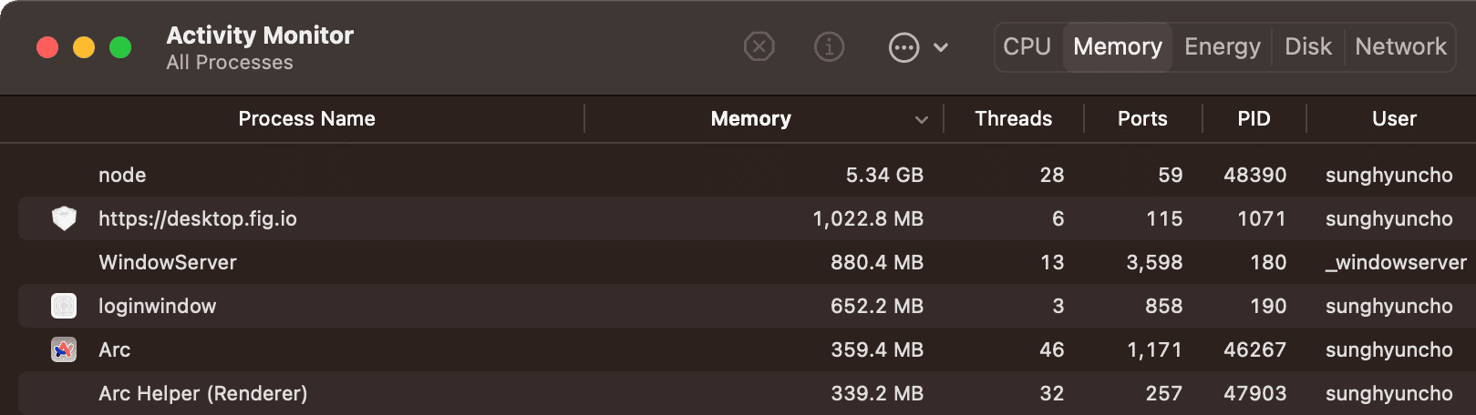Sort by Process Name column header
This screenshot has width=1476, height=415.
pos(306,118)
